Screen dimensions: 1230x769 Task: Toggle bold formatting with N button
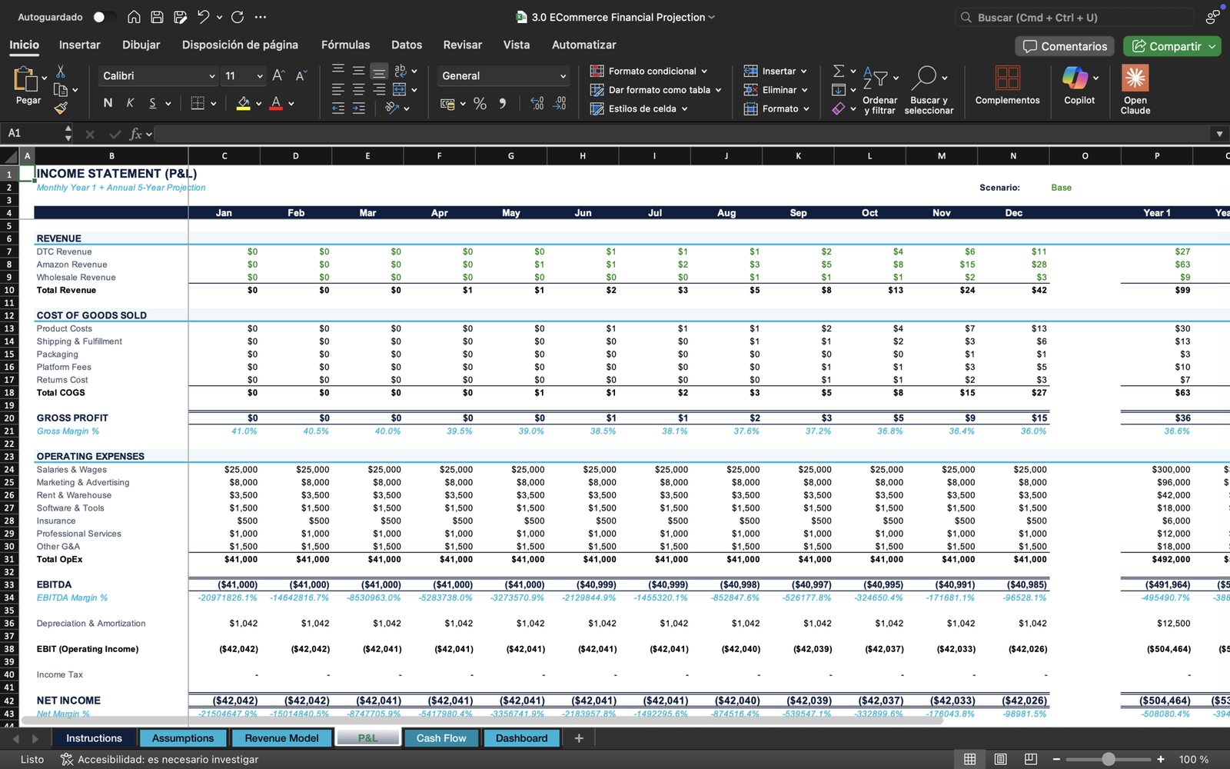[108, 103]
